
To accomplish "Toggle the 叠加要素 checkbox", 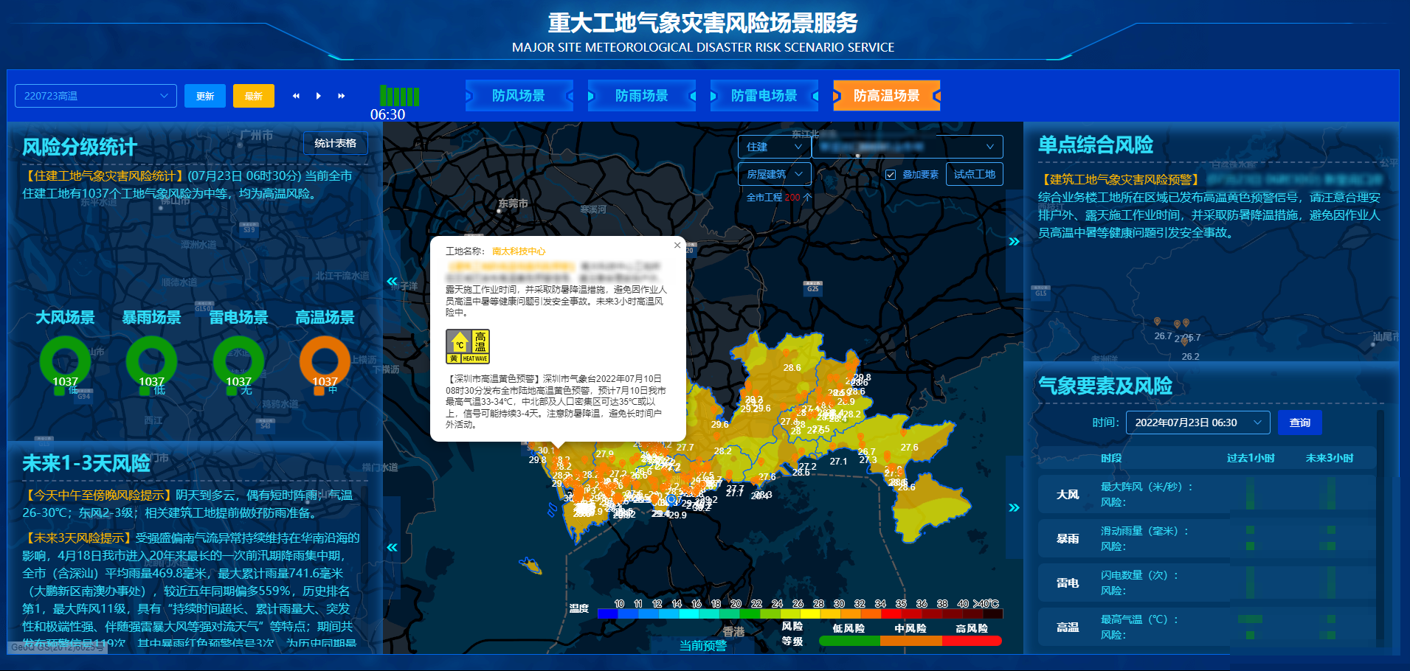I will (x=891, y=175).
